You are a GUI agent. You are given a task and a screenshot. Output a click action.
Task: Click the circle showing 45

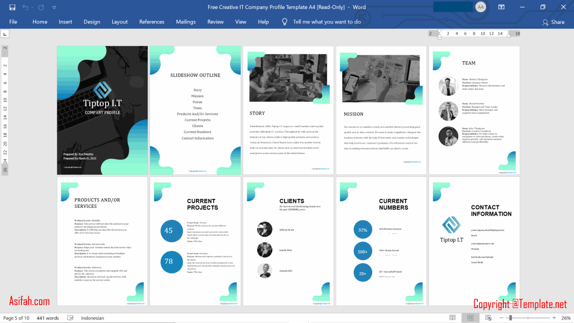point(172,231)
